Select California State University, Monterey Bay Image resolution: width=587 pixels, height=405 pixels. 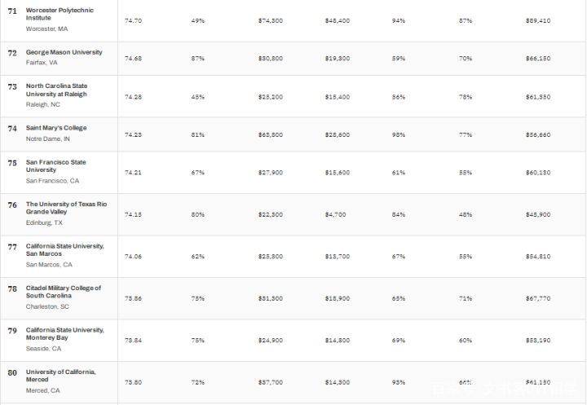click(x=64, y=333)
